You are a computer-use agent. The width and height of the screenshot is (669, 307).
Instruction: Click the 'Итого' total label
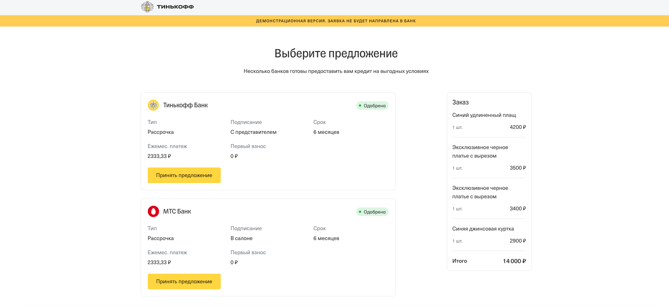coord(460,261)
